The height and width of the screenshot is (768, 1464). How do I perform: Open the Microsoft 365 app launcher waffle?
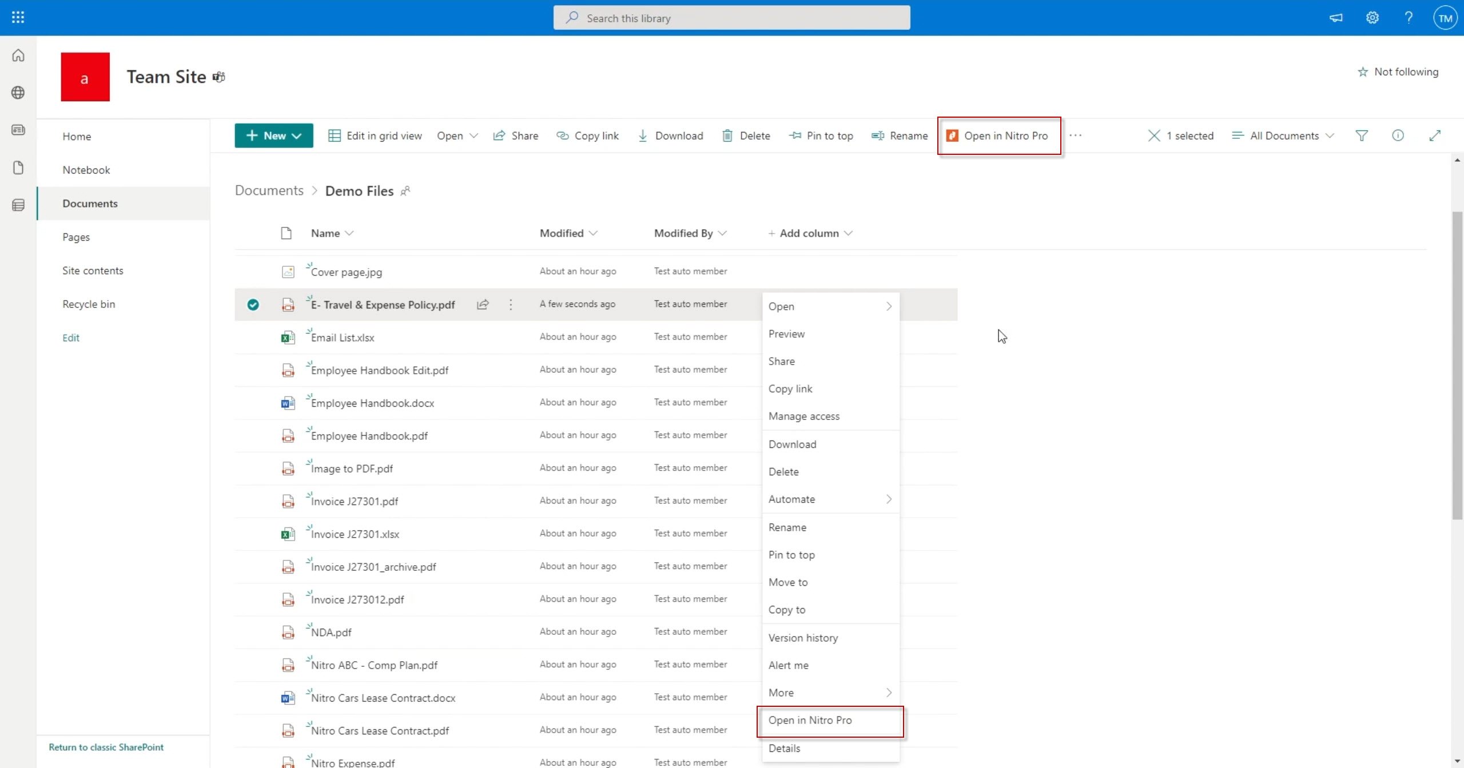point(18,17)
